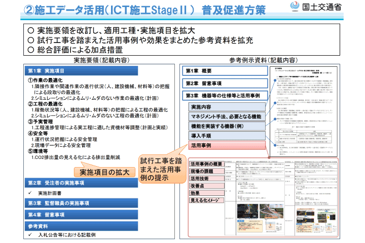Viewport: 365px width, 243px height.
Task: Select the 1.運行状況把握による安全管理 line
Action: [x=64, y=139]
